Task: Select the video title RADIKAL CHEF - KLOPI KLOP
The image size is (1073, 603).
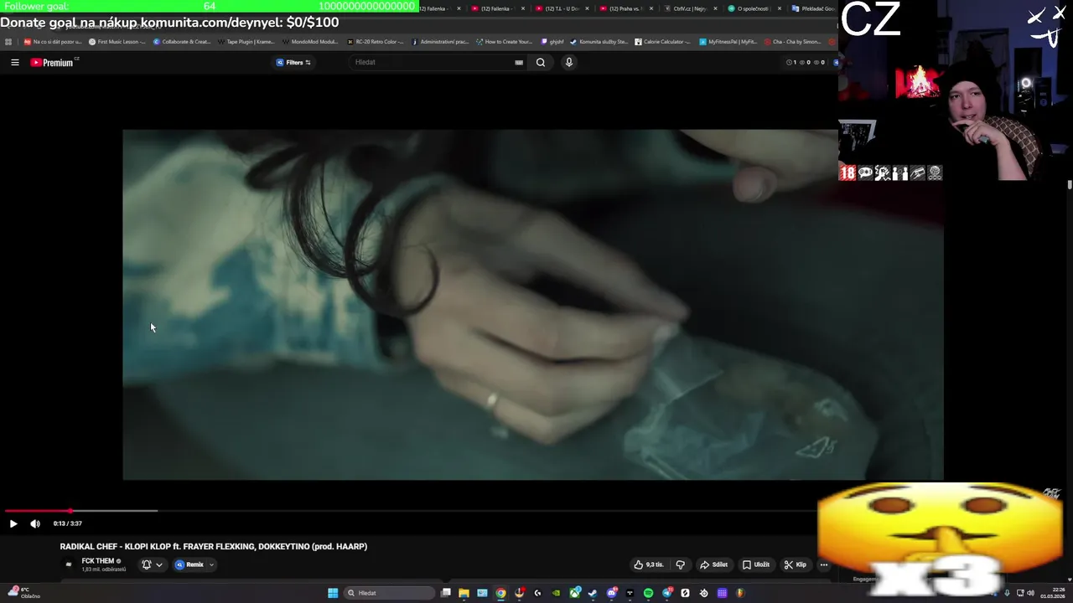Action: point(214,546)
